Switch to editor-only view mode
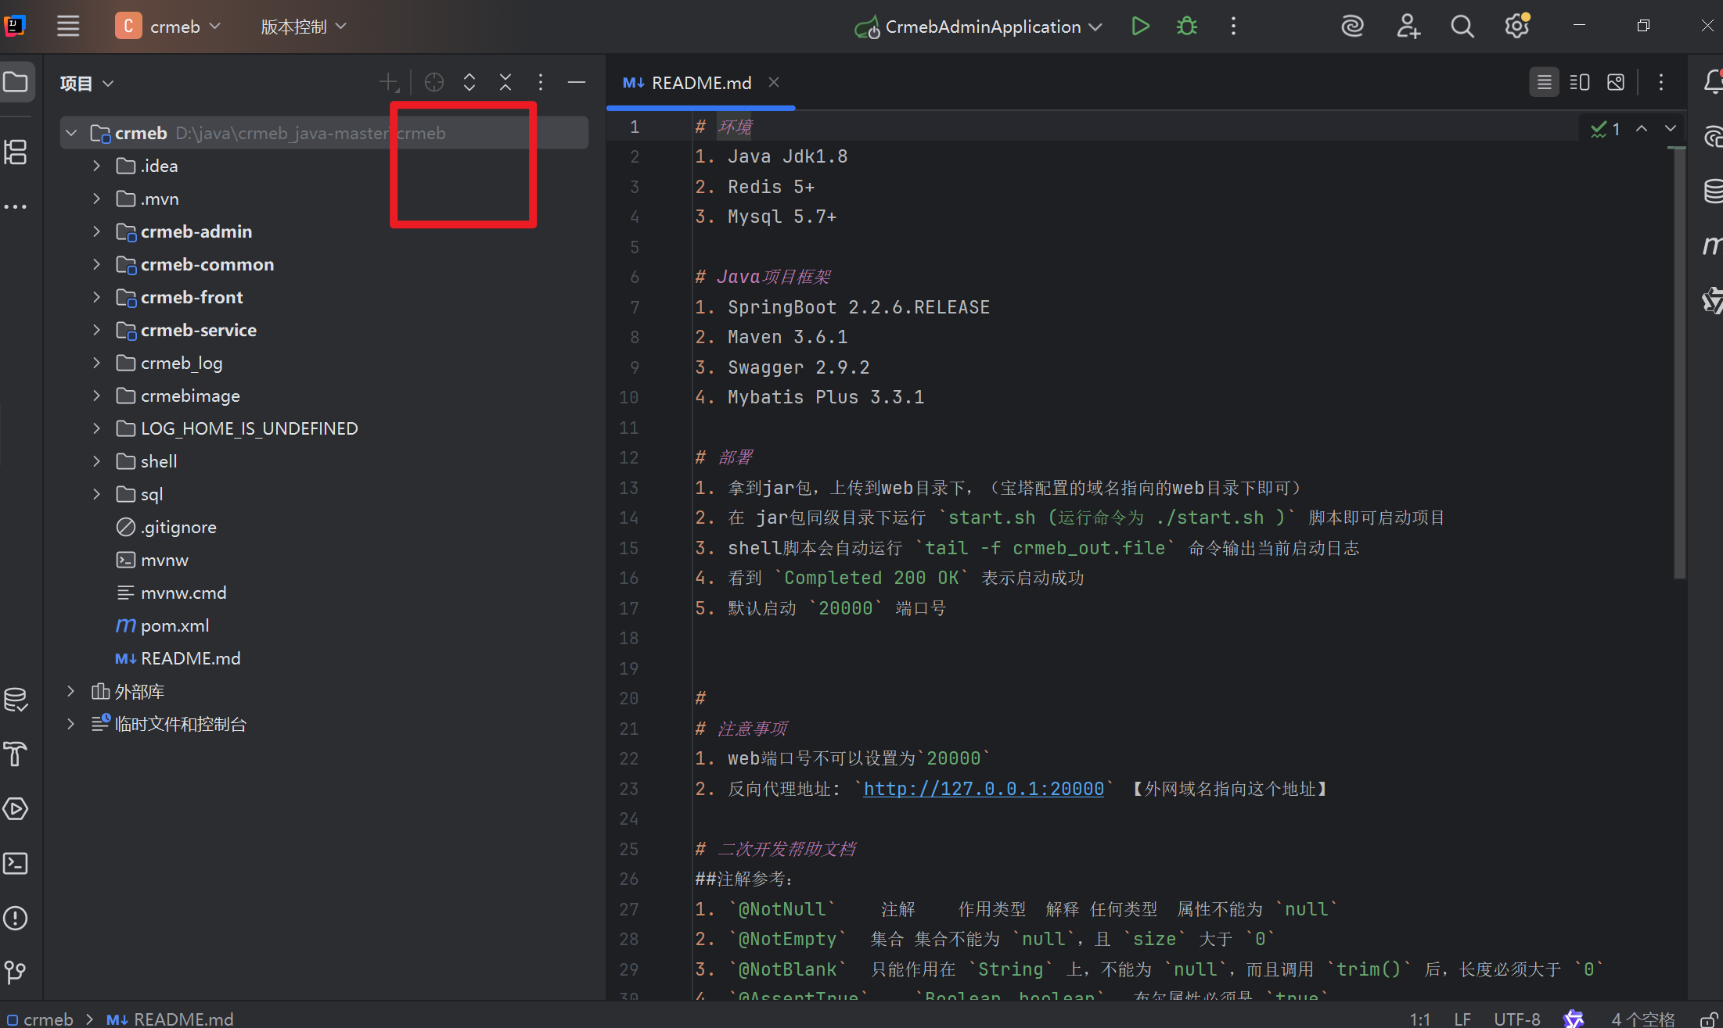The width and height of the screenshot is (1723, 1028). 1544,82
